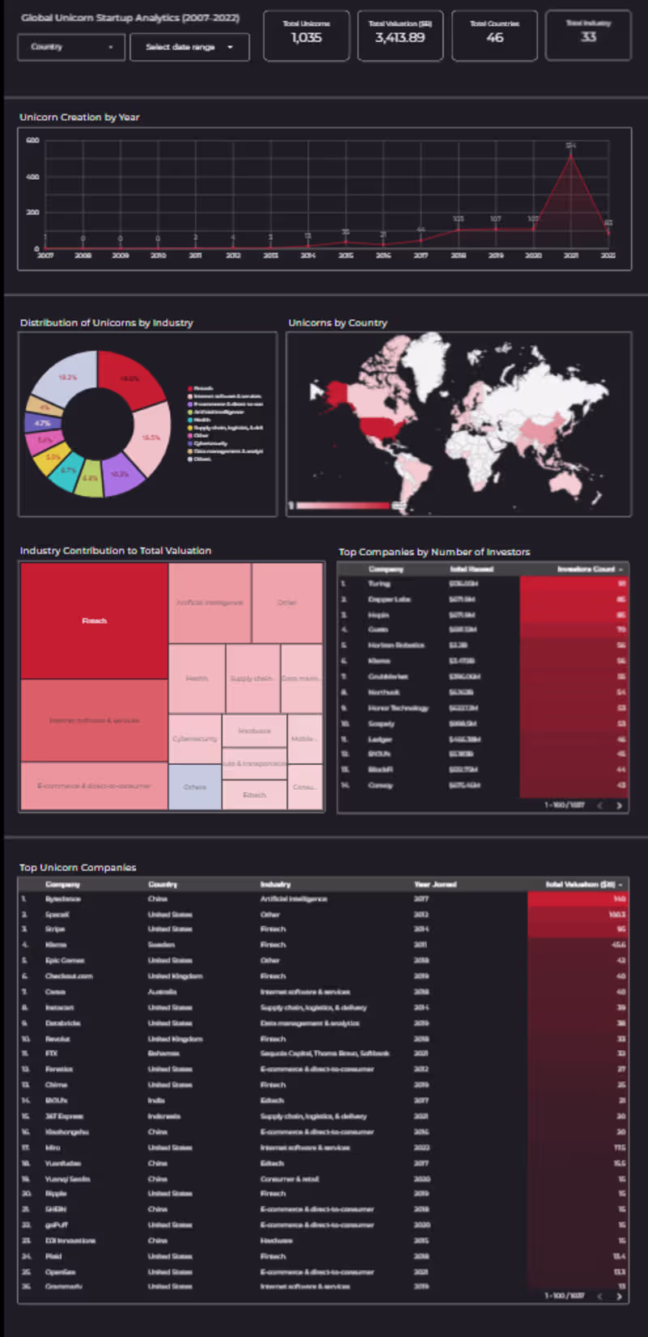The height and width of the screenshot is (1337, 648).
Task: Select the Health treemap tile
Action: [x=197, y=678]
